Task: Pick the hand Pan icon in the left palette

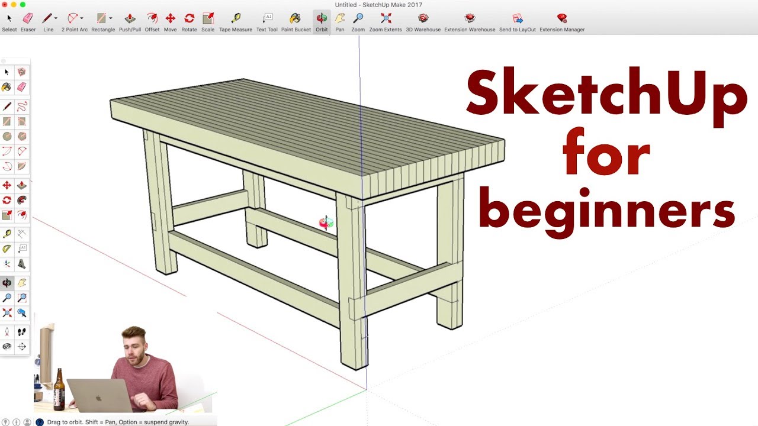Action: 22,283
